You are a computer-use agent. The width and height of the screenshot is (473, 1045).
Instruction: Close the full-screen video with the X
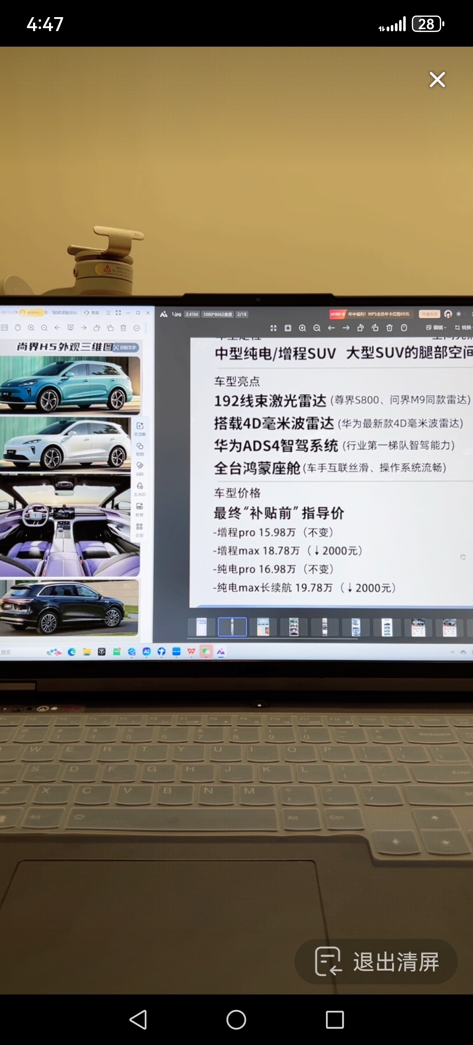[437, 80]
